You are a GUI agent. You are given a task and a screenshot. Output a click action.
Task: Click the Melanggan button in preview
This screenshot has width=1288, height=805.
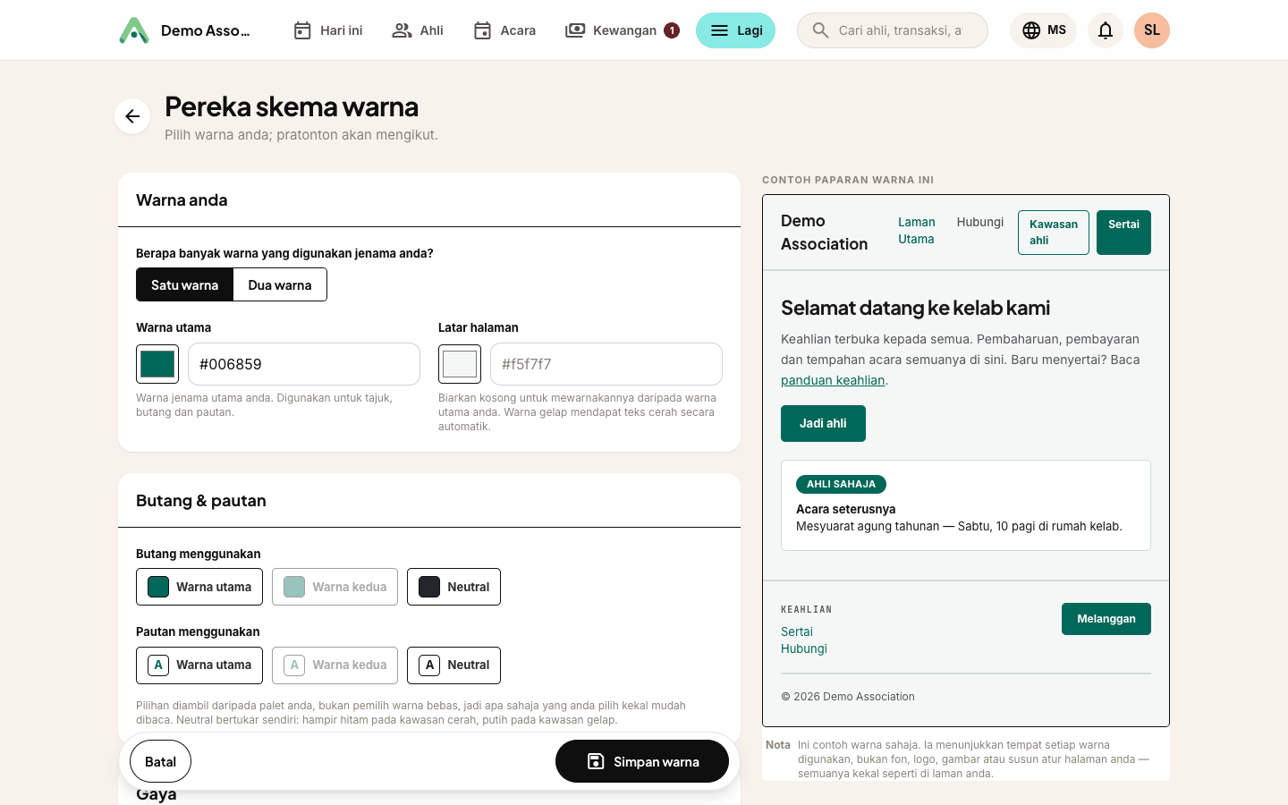[1106, 619]
